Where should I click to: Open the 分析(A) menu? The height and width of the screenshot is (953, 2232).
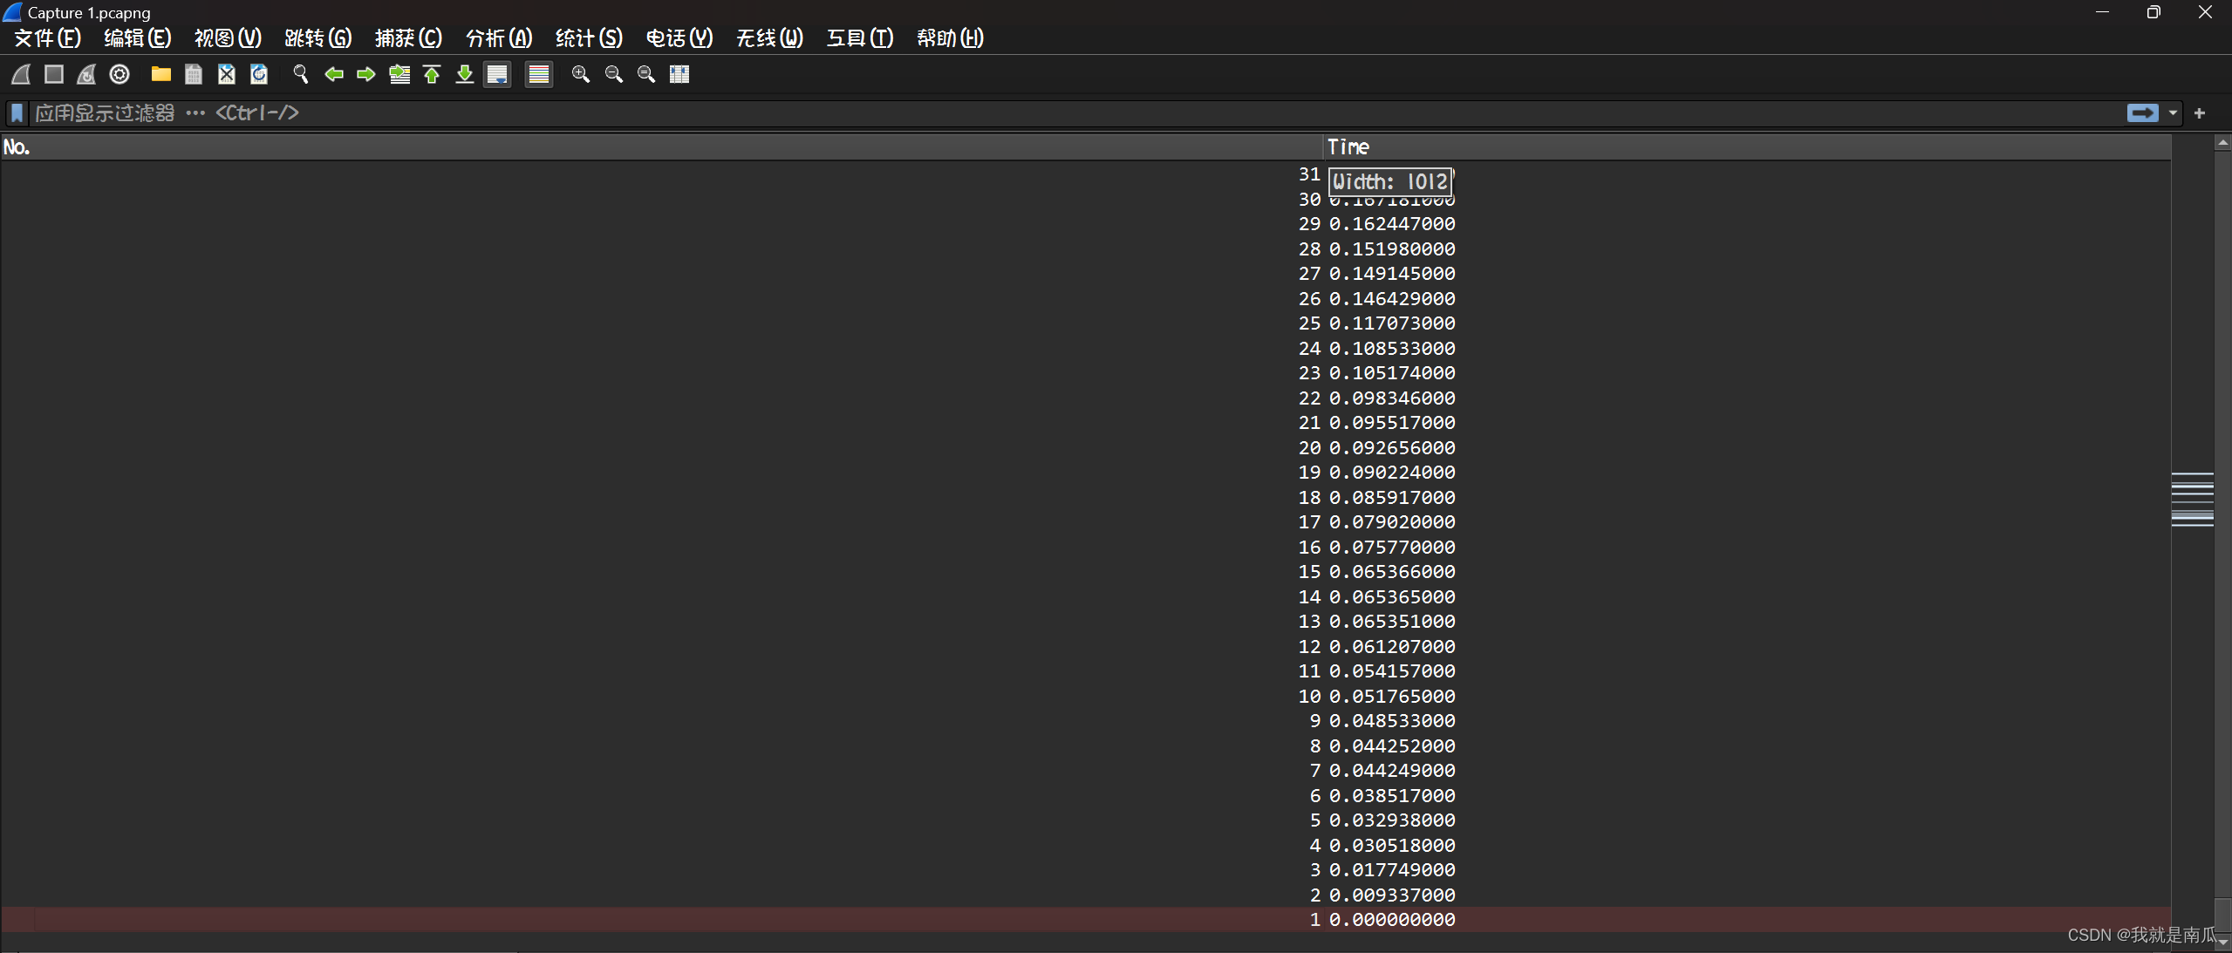(x=498, y=38)
